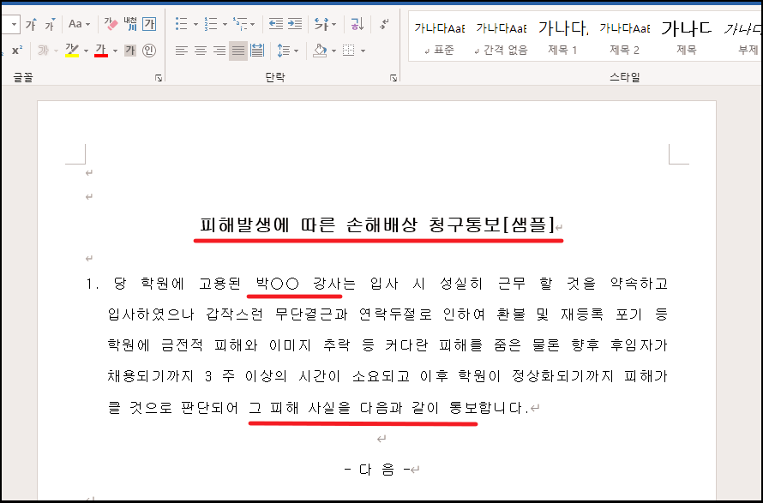Expand the shading color dropdown arrow

[x=333, y=50]
